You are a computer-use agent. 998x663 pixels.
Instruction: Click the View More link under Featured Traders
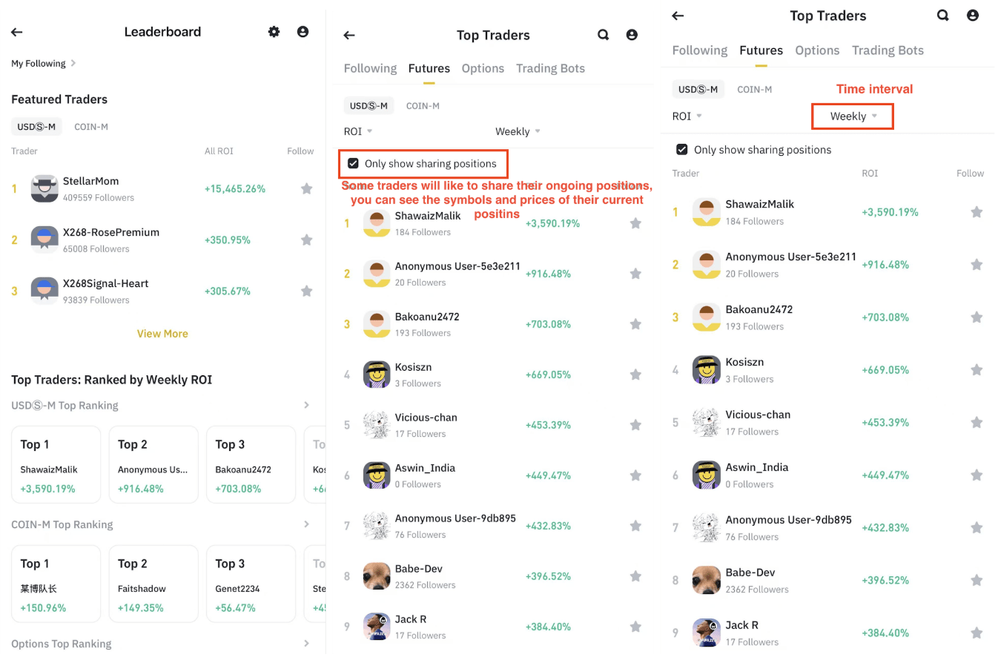162,333
